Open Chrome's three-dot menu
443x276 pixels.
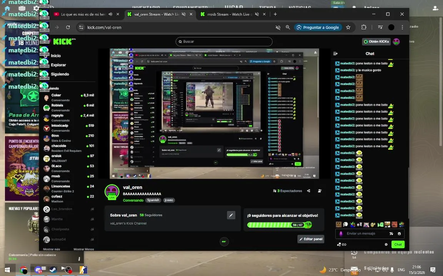402,27
